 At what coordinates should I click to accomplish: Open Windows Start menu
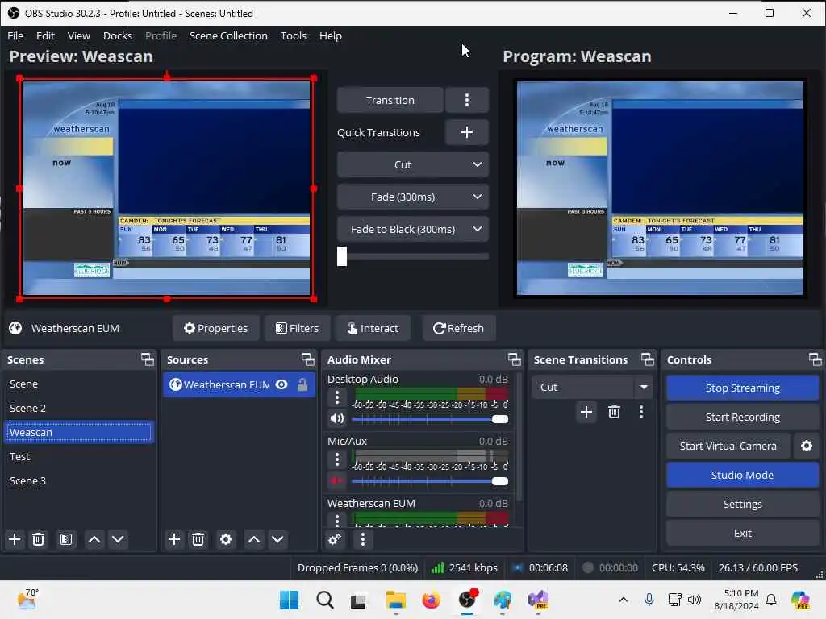click(x=289, y=600)
